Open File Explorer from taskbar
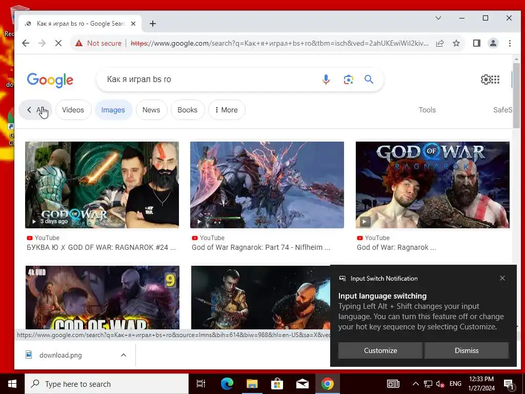The image size is (525, 394). (x=252, y=384)
